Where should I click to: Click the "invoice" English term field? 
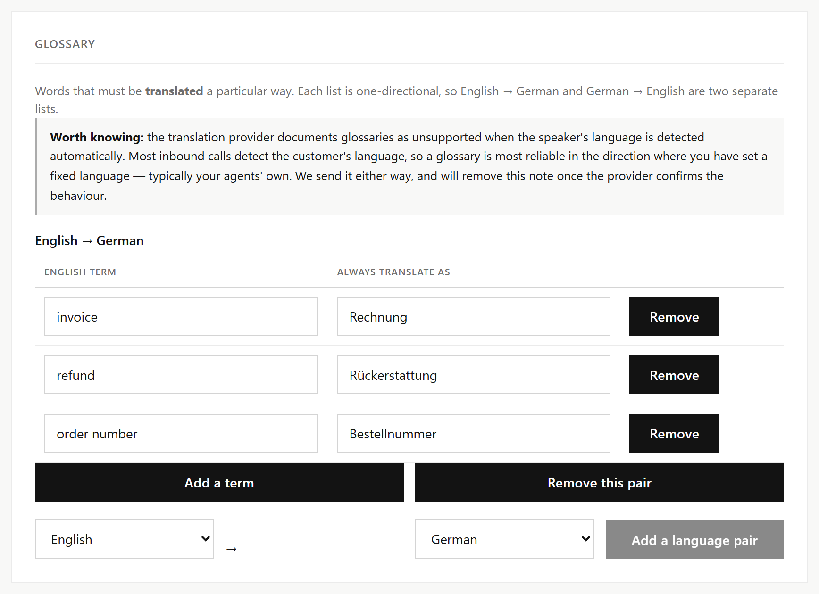pos(181,316)
